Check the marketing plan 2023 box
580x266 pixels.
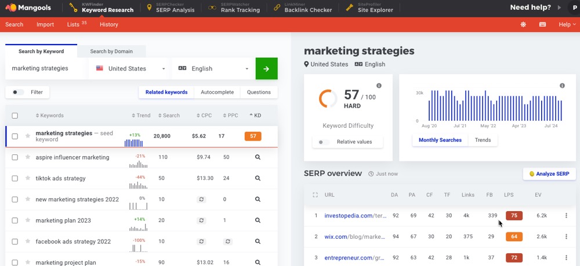pyautogui.click(x=15, y=220)
